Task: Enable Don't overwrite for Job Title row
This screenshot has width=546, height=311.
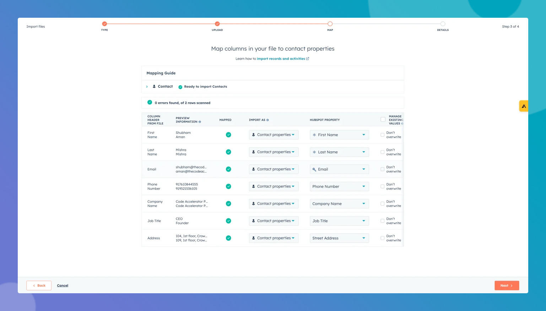Action: [382, 221]
